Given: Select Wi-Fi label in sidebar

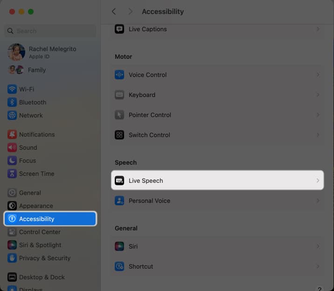Looking at the screenshot, I should [x=27, y=89].
